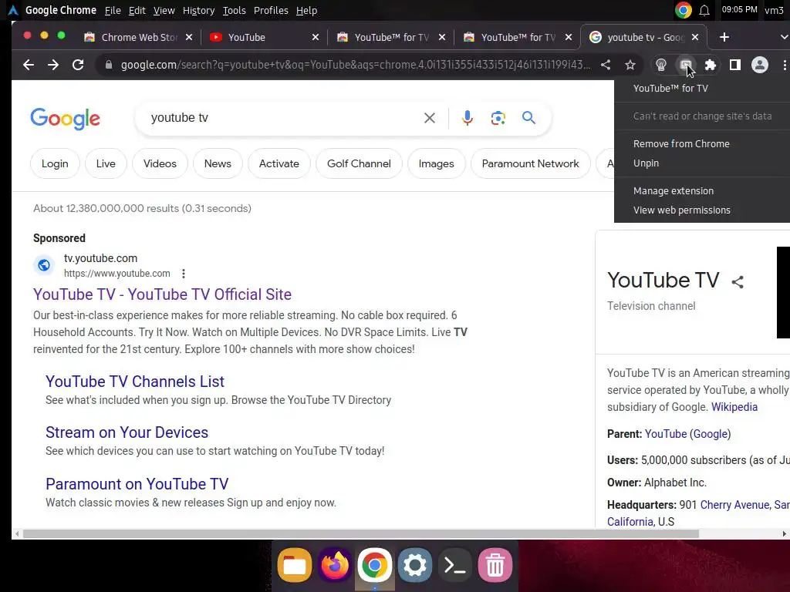The height and width of the screenshot is (592, 790).
Task: Go forward to the next page
Action: tap(53, 65)
